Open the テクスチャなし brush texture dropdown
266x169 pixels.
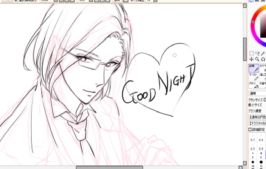click(x=257, y=123)
